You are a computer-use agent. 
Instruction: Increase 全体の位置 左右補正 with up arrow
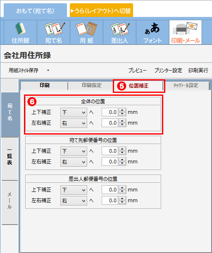click(x=122, y=121)
